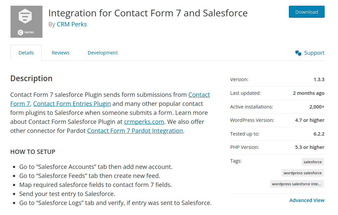Click the Contact Form 7 Pardot Integration link
The height and width of the screenshot is (215, 338).
click(135, 131)
